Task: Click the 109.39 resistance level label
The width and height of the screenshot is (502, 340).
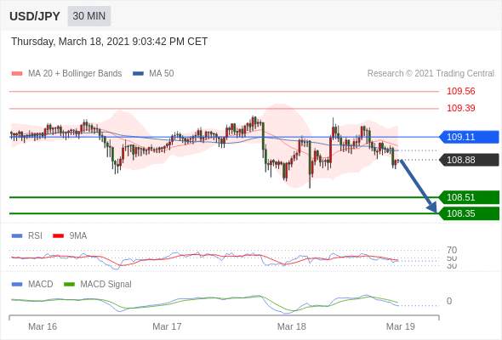Action: click(x=460, y=108)
